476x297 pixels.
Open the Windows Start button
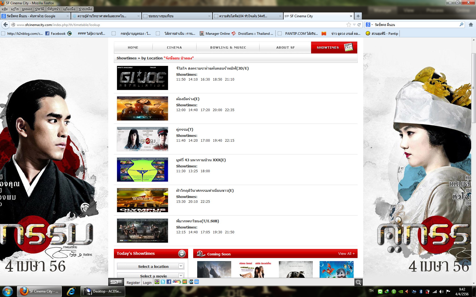[8, 291]
